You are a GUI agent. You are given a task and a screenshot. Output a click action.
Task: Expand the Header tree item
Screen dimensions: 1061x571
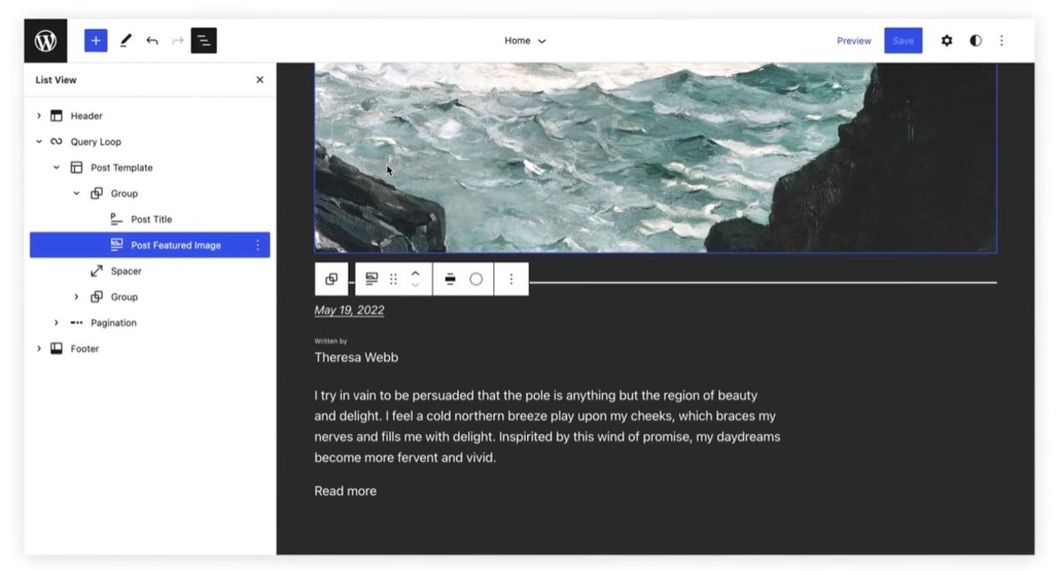39,116
